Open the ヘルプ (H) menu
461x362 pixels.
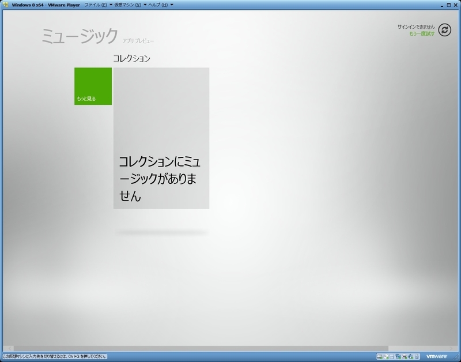[x=158, y=5]
